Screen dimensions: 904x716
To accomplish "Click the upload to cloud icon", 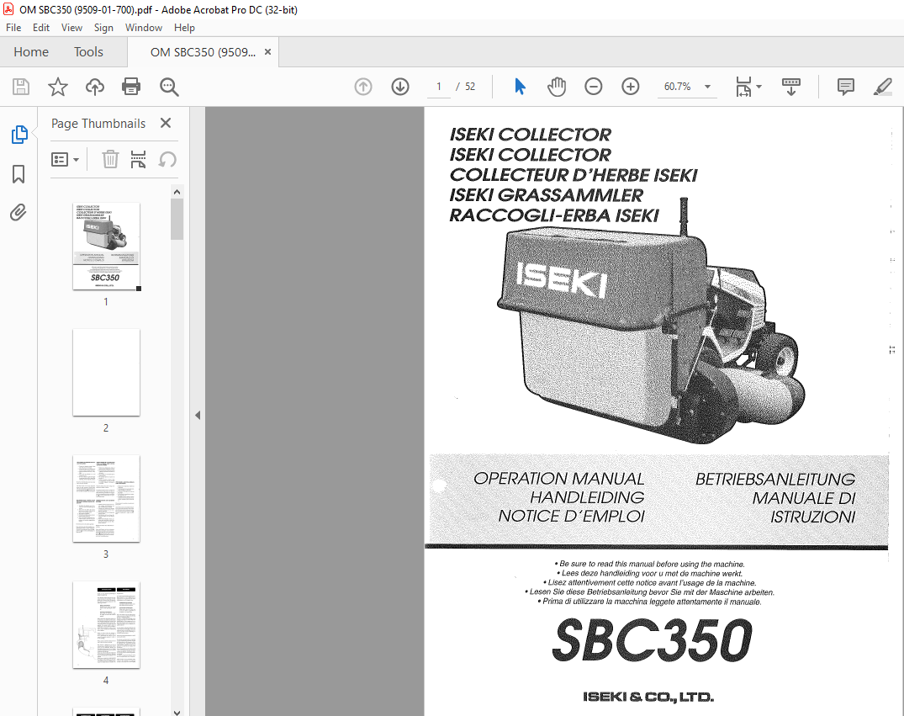I will [94, 87].
